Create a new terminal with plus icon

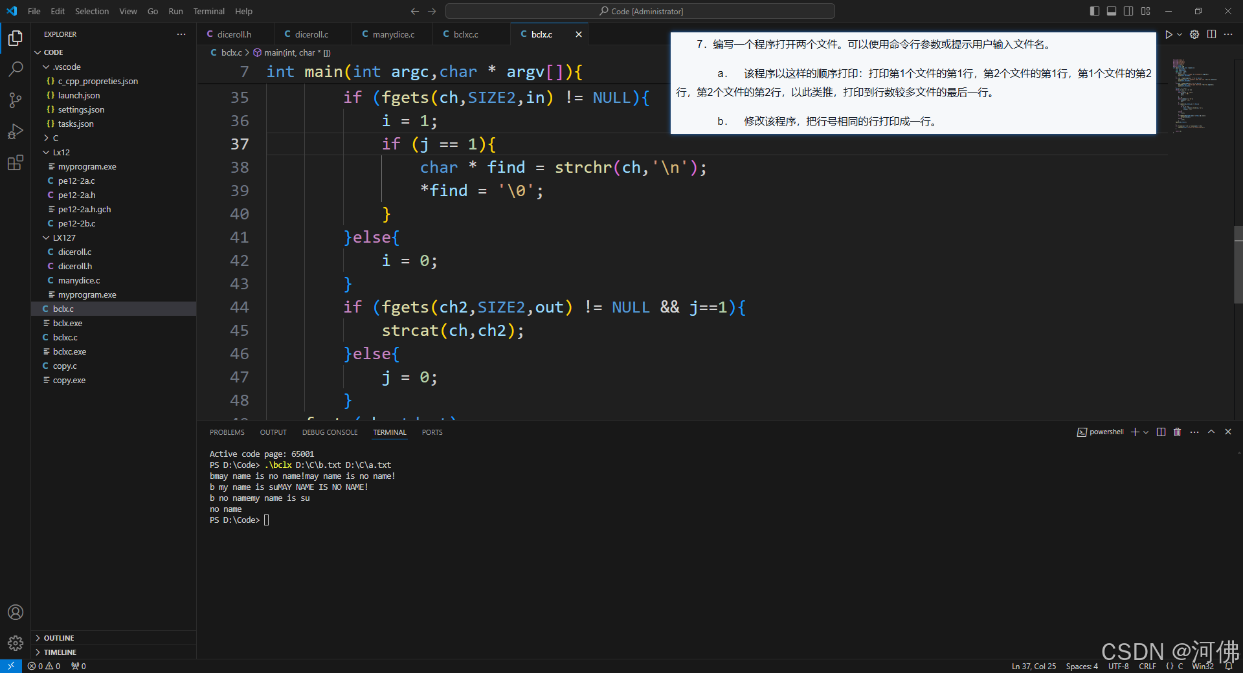point(1135,432)
